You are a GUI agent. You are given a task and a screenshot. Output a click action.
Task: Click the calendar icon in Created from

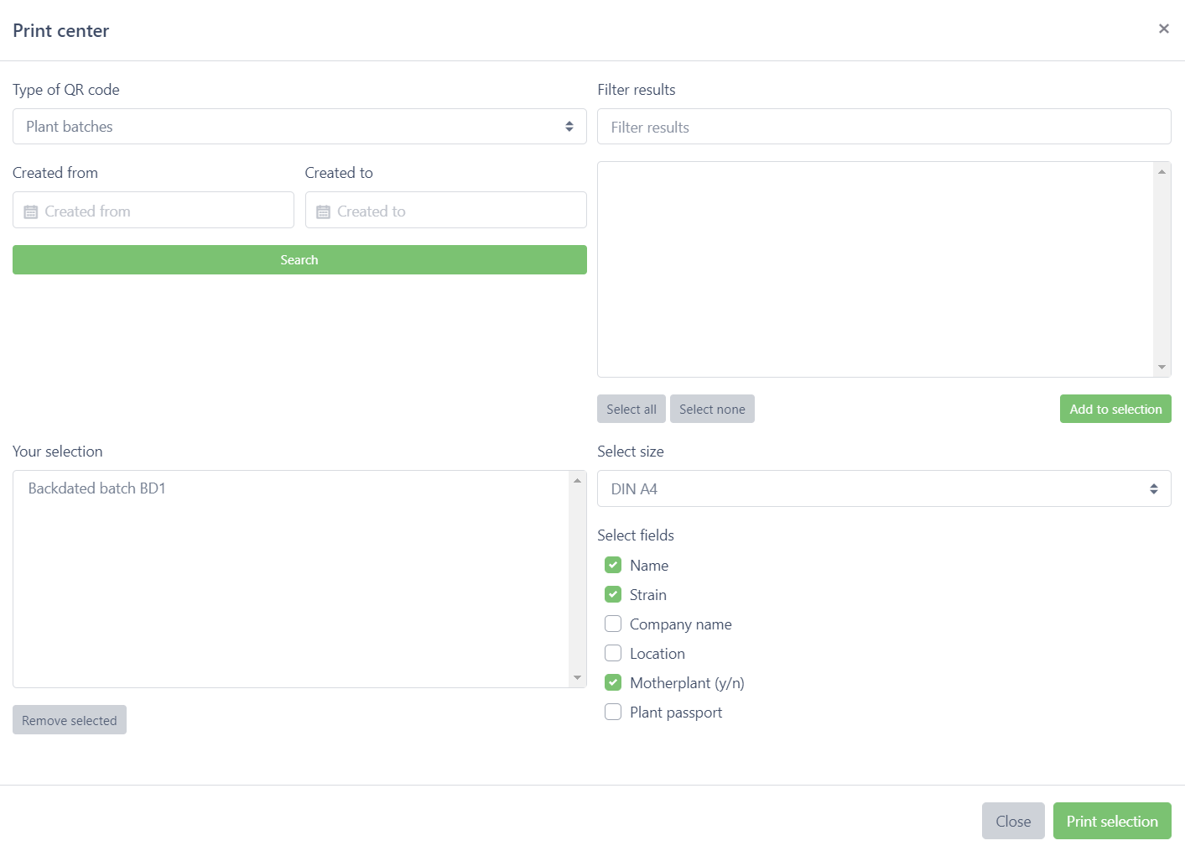(31, 211)
